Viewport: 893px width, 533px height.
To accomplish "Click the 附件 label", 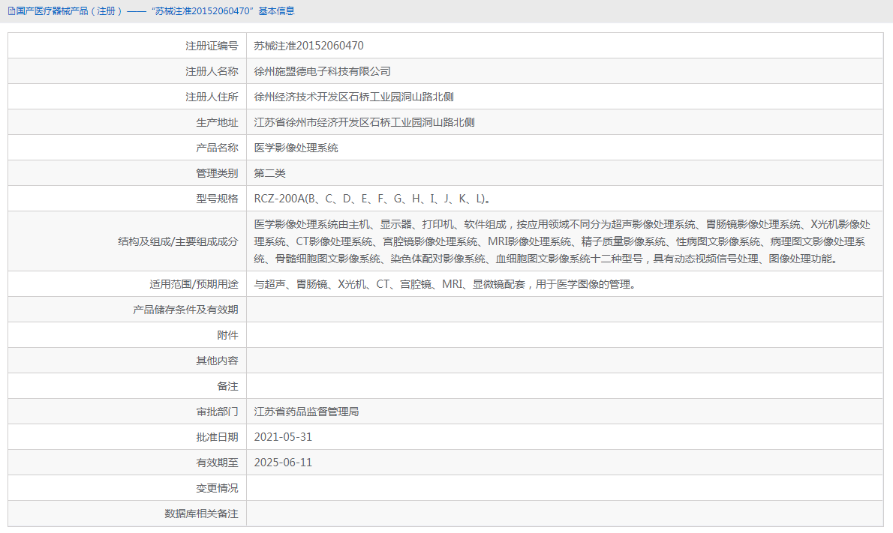I will [228, 335].
